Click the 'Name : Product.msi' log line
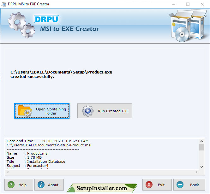Screen dimensions: 210x194 (27, 153)
